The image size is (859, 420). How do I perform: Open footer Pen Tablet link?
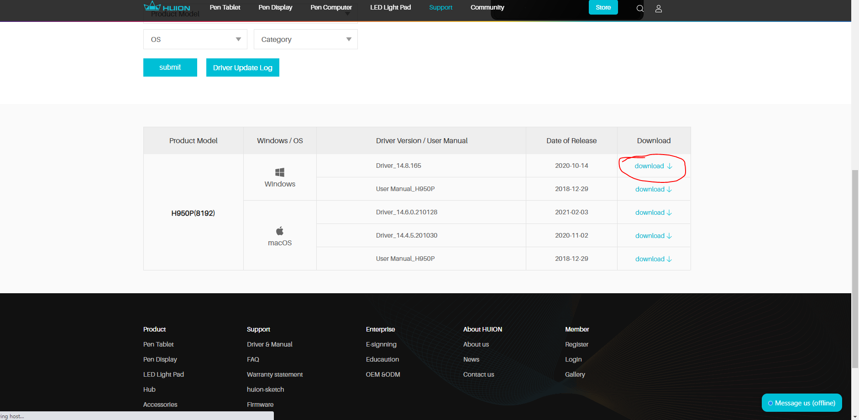(x=158, y=344)
